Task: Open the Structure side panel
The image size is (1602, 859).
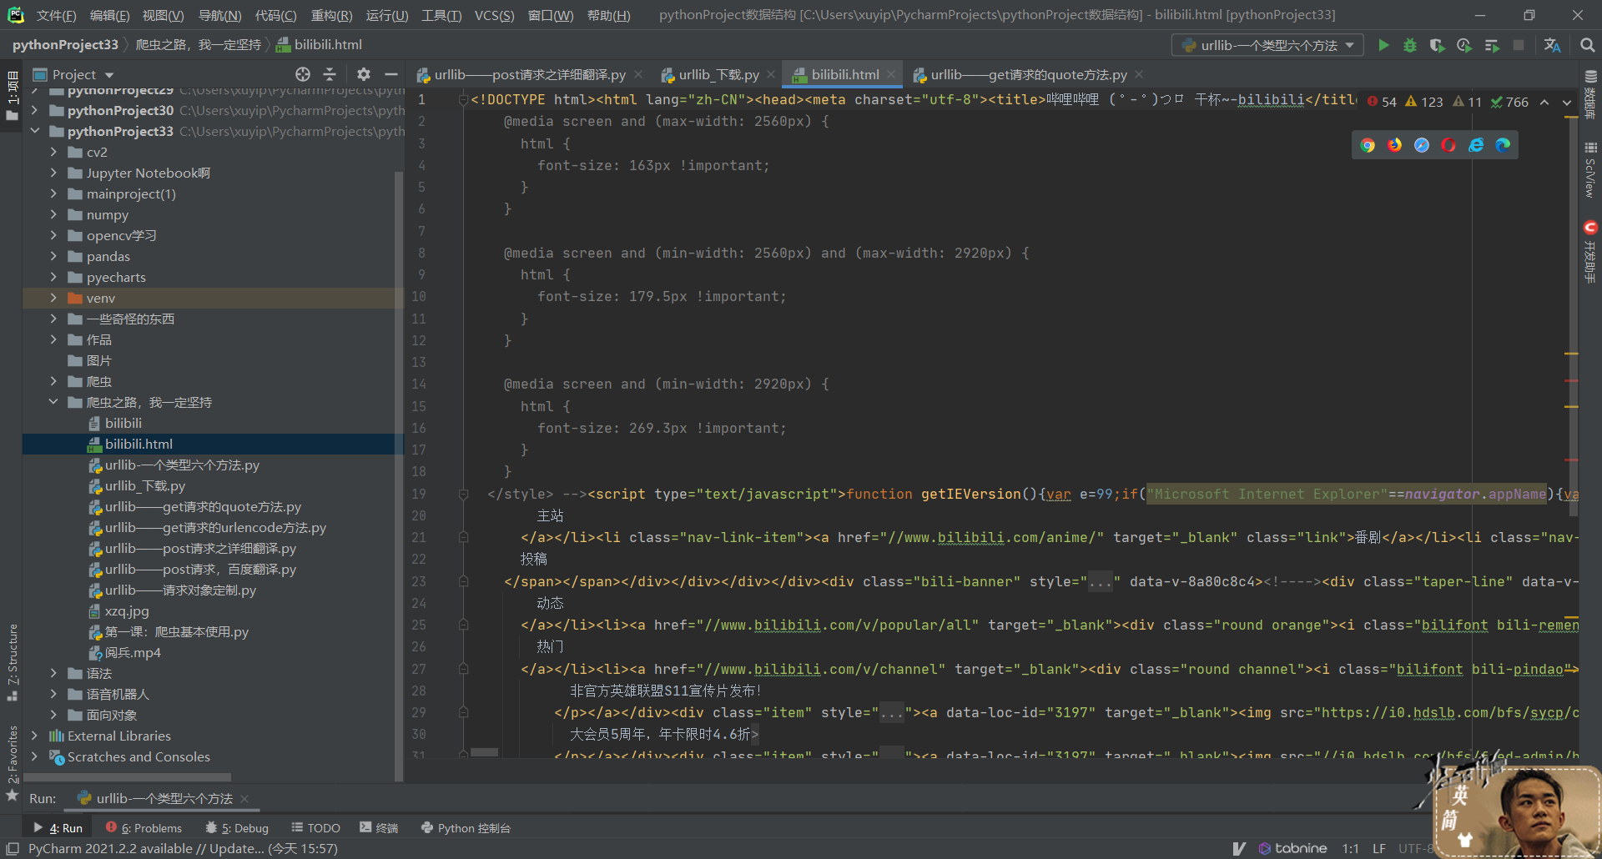Action: (x=12, y=661)
